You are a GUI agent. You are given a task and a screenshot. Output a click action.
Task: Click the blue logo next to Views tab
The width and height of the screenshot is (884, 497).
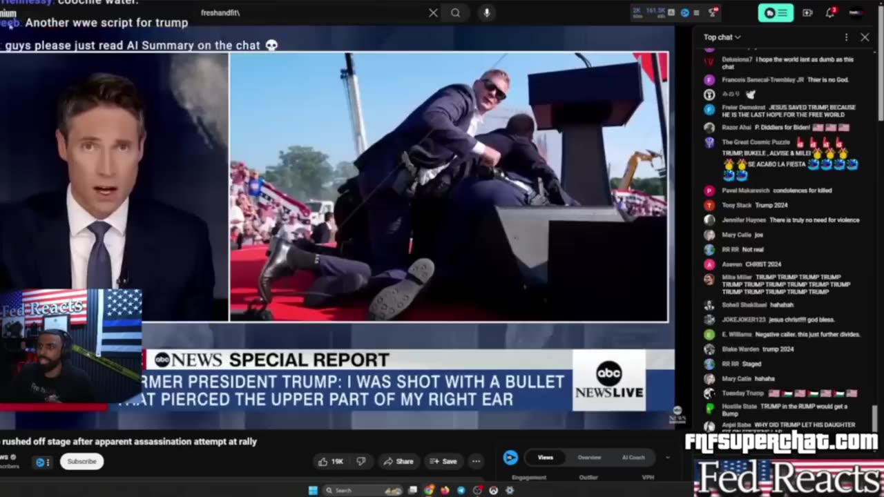[510, 457]
